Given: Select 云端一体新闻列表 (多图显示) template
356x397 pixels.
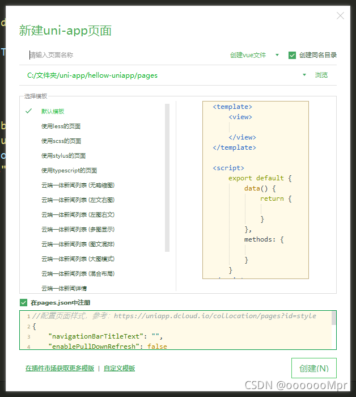Looking at the screenshot, I should (x=78, y=229).
